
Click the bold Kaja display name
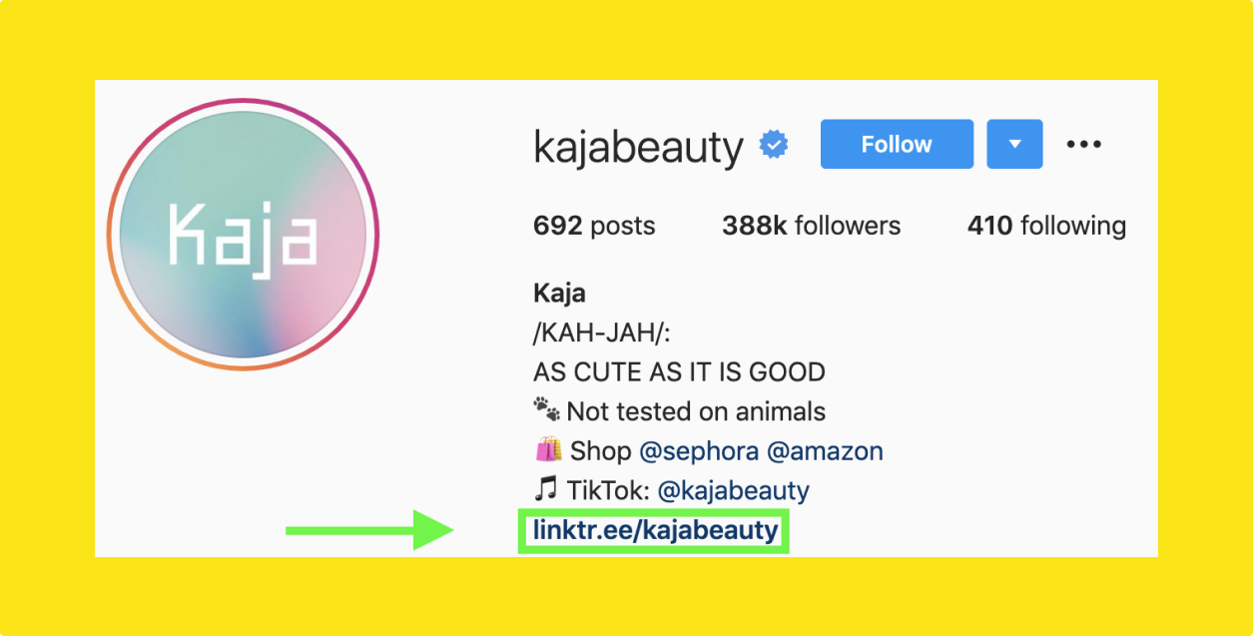(x=559, y=294)
